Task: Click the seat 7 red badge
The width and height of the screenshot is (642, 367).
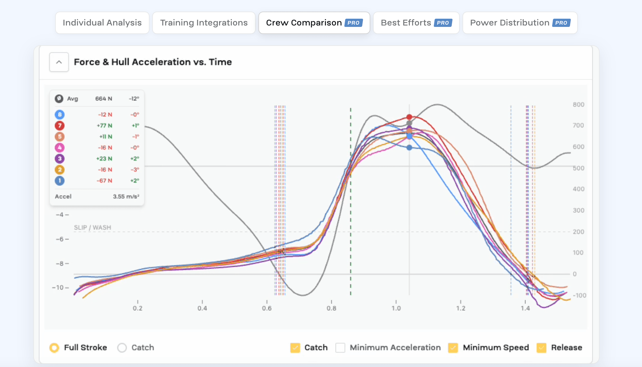Action: 59,125
